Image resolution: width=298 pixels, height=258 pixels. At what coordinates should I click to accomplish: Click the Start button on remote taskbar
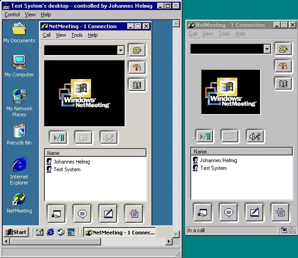16,232
